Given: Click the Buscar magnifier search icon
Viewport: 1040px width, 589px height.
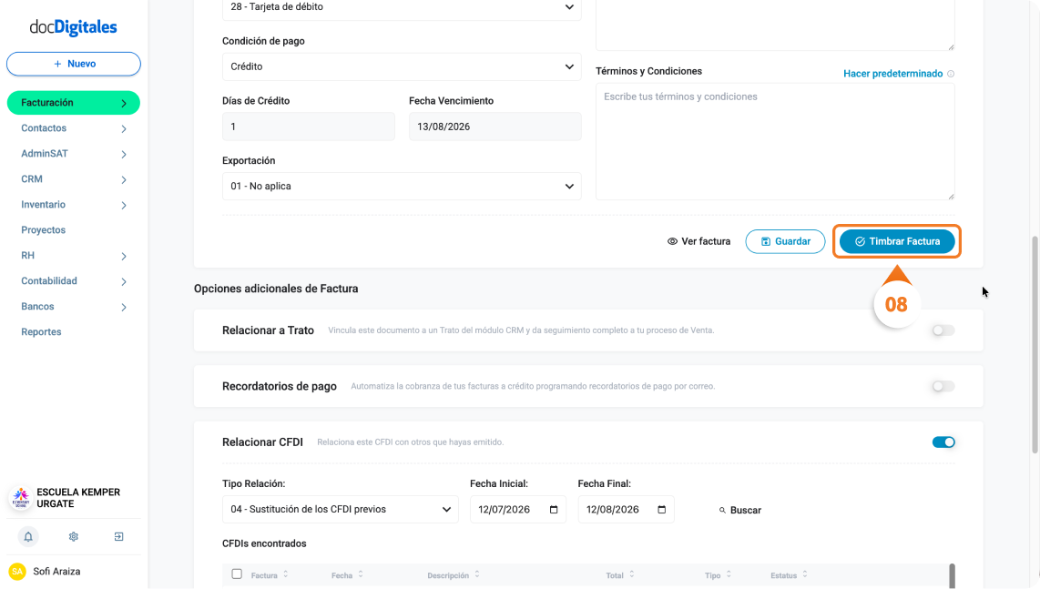Looking at the screenshot, I should point(722,510).
